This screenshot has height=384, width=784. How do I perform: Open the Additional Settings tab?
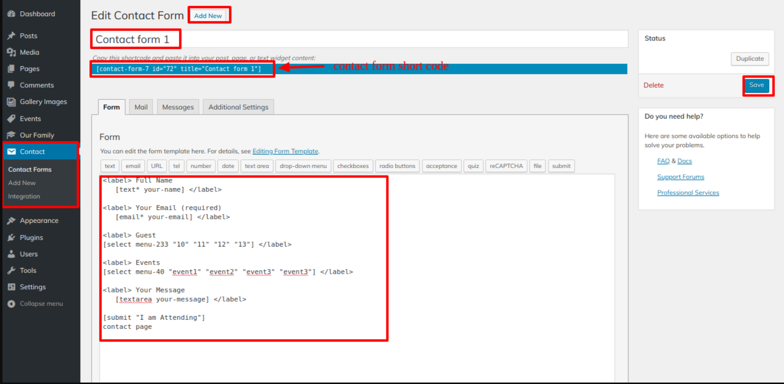238,107
